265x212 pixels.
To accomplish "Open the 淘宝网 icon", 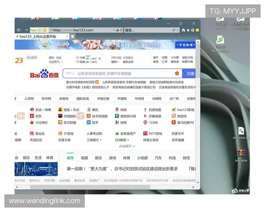I will click(x=174, y=116).
